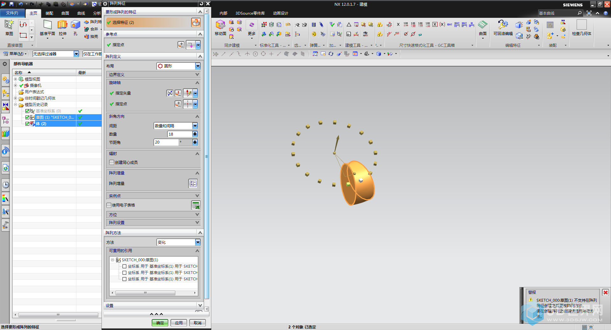611x330 pixels.
Task: Click the select feature icon in dialog
Action: 196,22
